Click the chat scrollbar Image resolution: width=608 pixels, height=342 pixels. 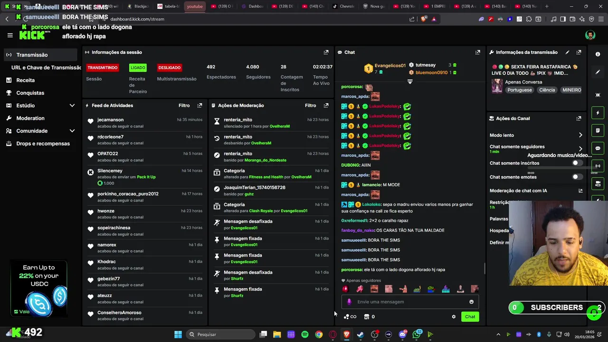(x=484, y=268)
